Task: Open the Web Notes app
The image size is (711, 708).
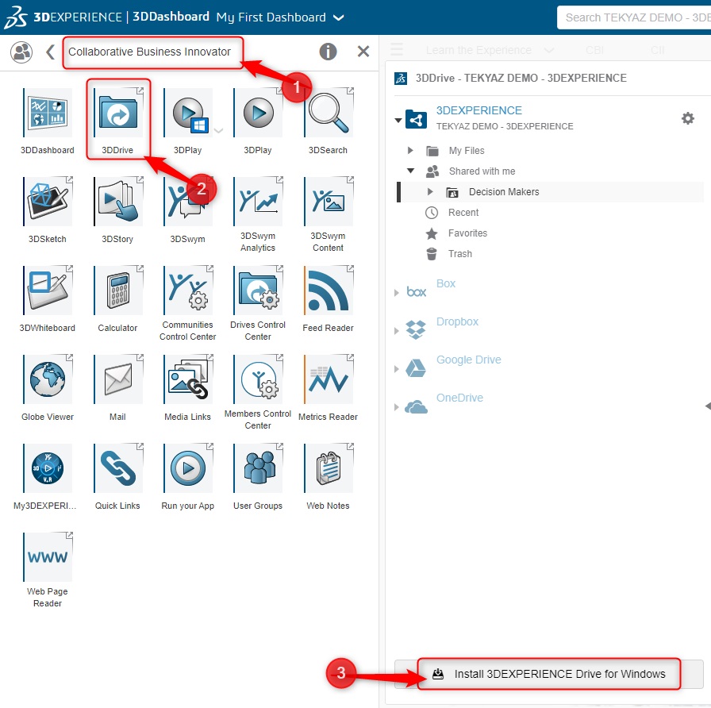Action: [329, 468]
